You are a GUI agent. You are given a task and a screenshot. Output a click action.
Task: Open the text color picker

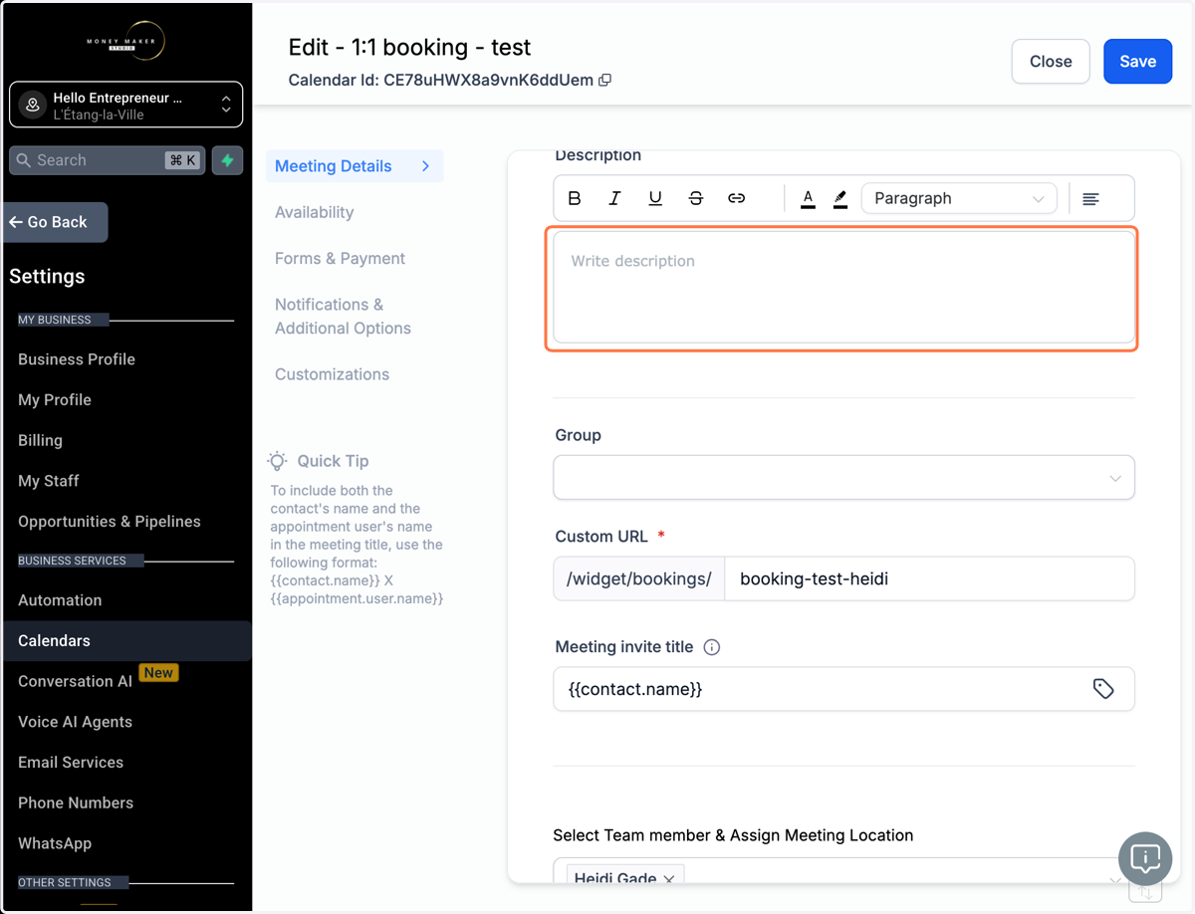pos(808,198)
